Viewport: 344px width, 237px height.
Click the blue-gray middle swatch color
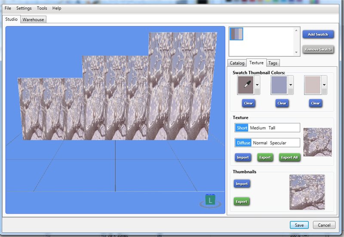(x=279, y=85)
